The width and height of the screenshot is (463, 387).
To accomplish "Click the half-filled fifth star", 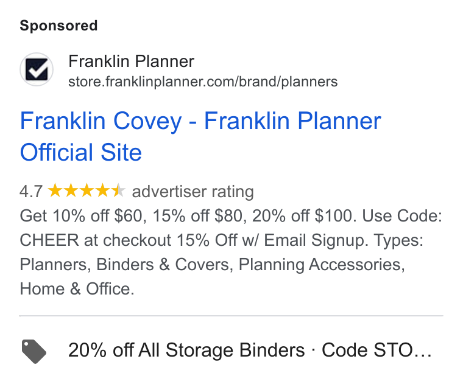I will pos(119,190).
